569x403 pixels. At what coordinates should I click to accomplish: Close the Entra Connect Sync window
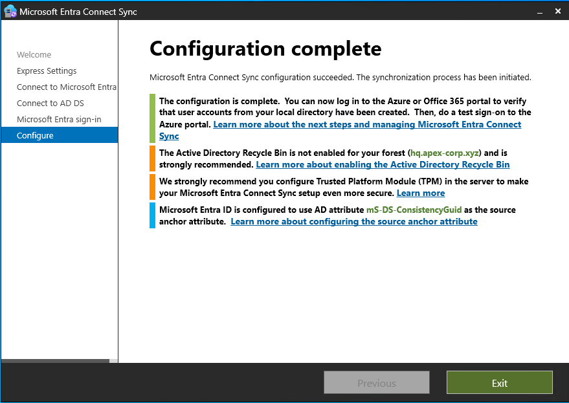[x=558, y=11]
